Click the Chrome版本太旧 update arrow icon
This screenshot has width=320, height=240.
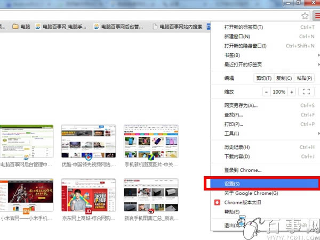[x=217, y=203]
